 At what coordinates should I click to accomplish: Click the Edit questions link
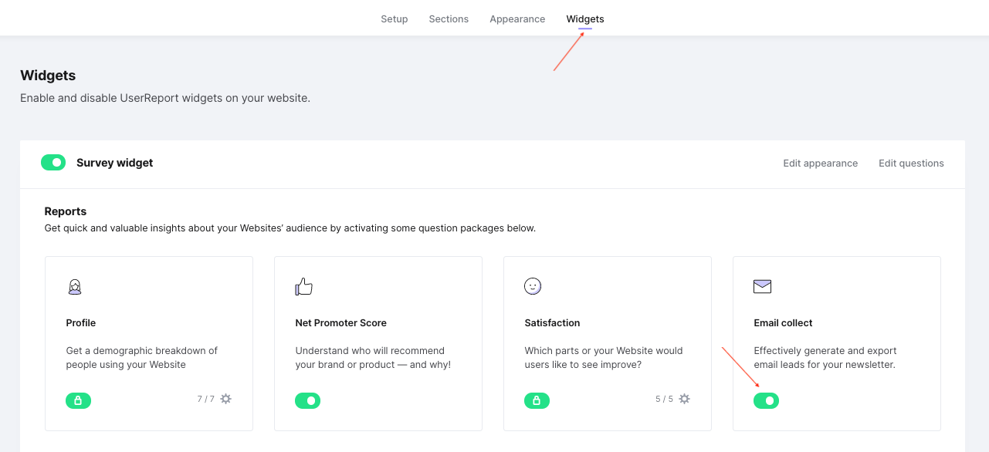911,164
